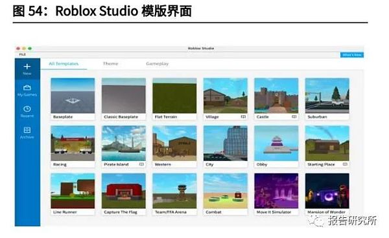Click the book icon on Village card
389x238 pixels.
tap(243, 116)
